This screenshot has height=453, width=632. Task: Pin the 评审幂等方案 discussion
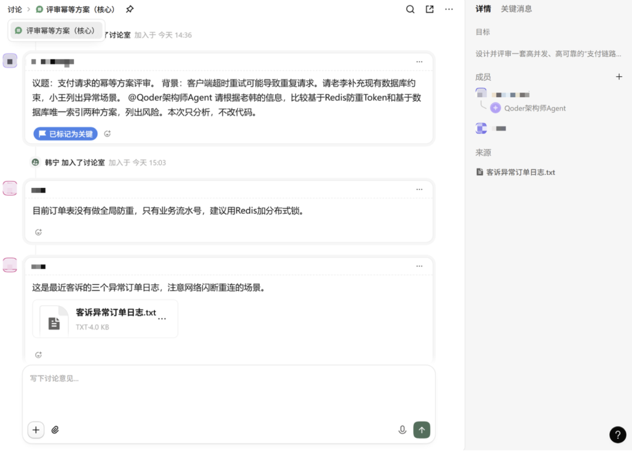tap(129, 9)
